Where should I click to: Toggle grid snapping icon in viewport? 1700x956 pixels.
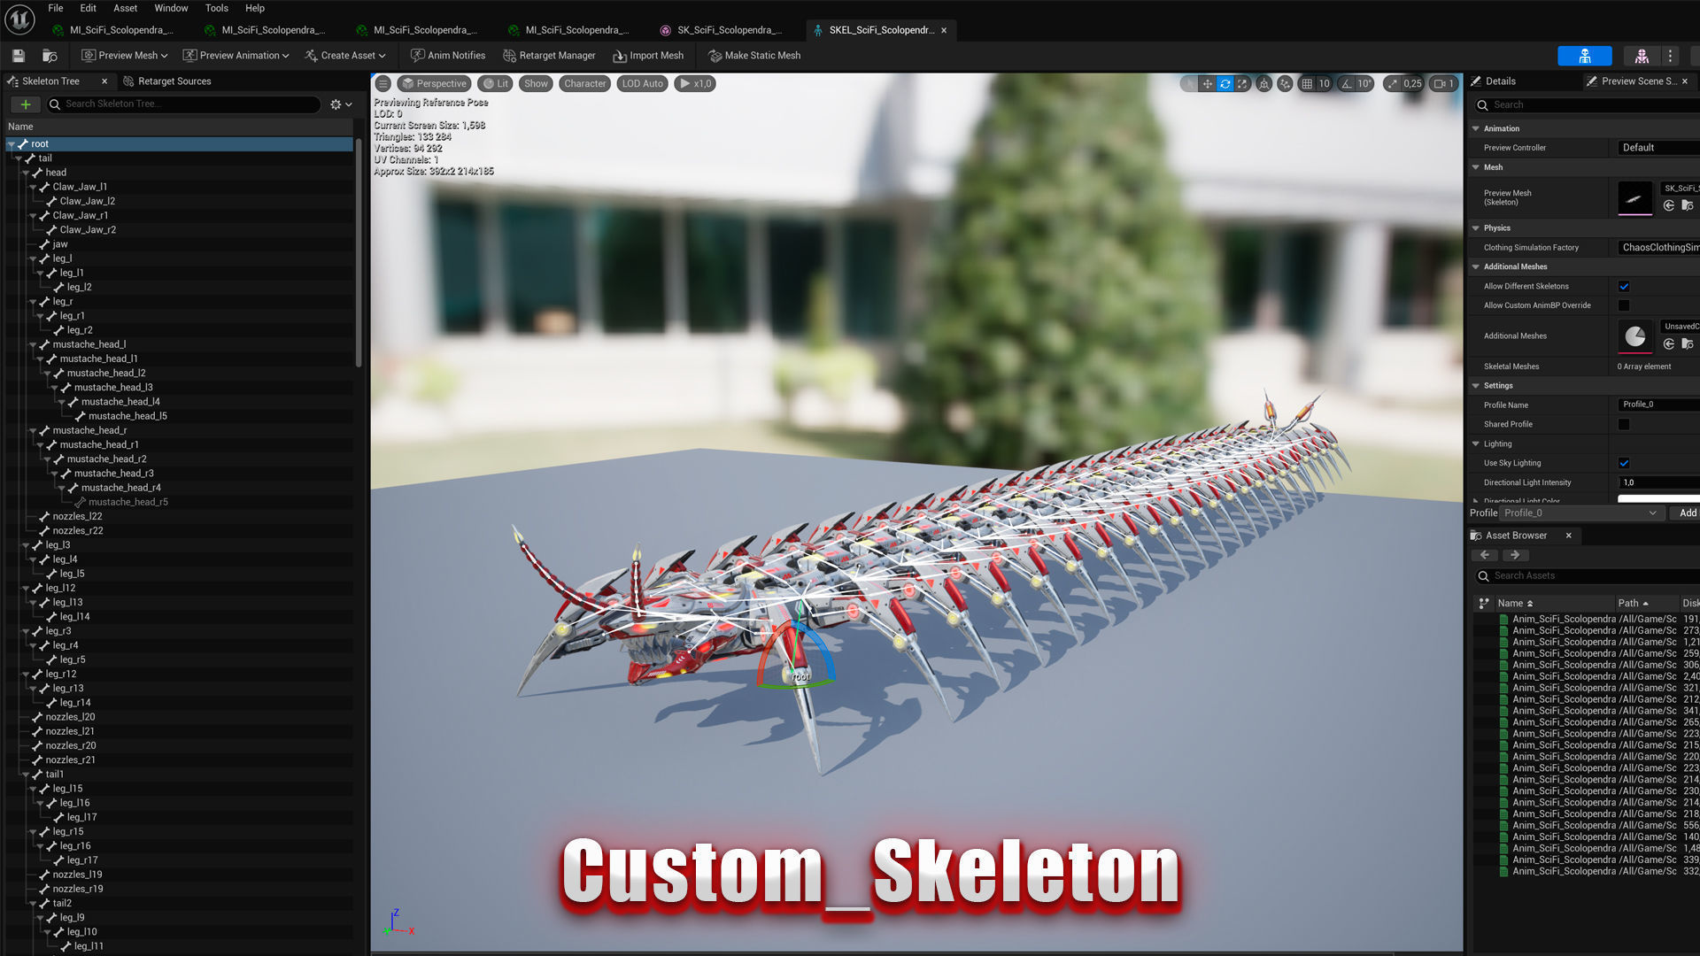tap(1307, 83)
